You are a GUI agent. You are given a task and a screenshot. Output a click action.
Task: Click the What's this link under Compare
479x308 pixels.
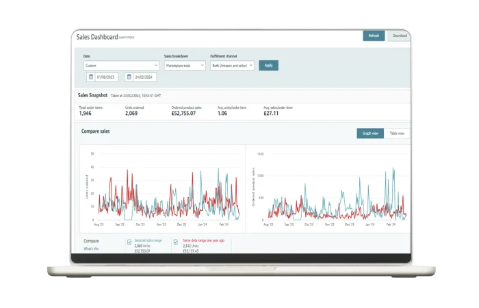point(91,248)
